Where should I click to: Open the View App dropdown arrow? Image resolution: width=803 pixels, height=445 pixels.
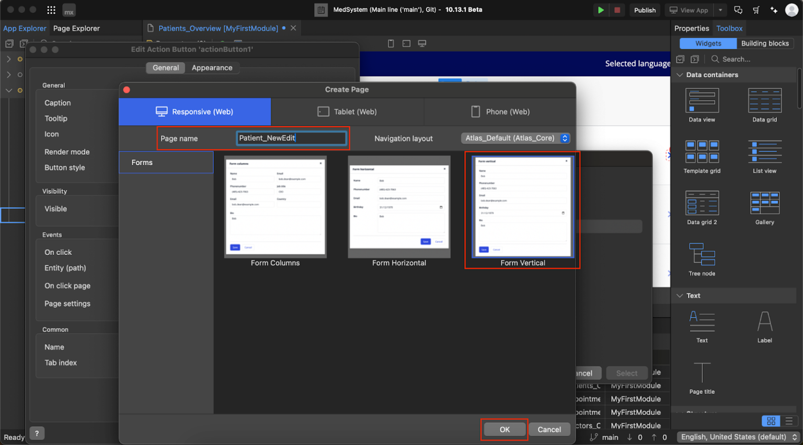(720, 9)
